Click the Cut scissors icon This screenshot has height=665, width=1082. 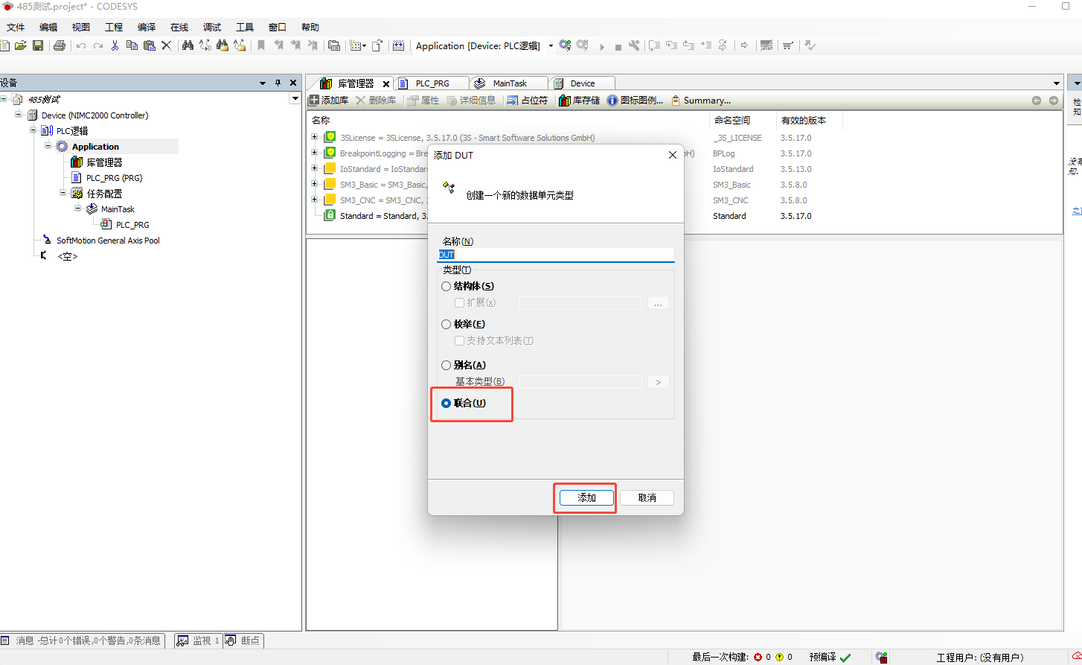115,45
